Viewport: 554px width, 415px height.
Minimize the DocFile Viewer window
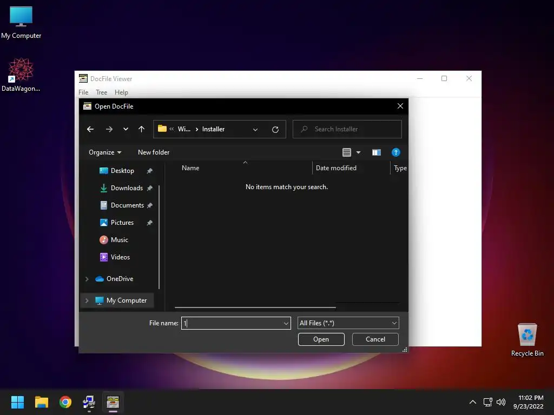point(420,78)
